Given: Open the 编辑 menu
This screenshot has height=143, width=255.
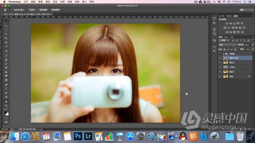Looking at the screenshot, I should pyautogui.click(x=33, y=2).
